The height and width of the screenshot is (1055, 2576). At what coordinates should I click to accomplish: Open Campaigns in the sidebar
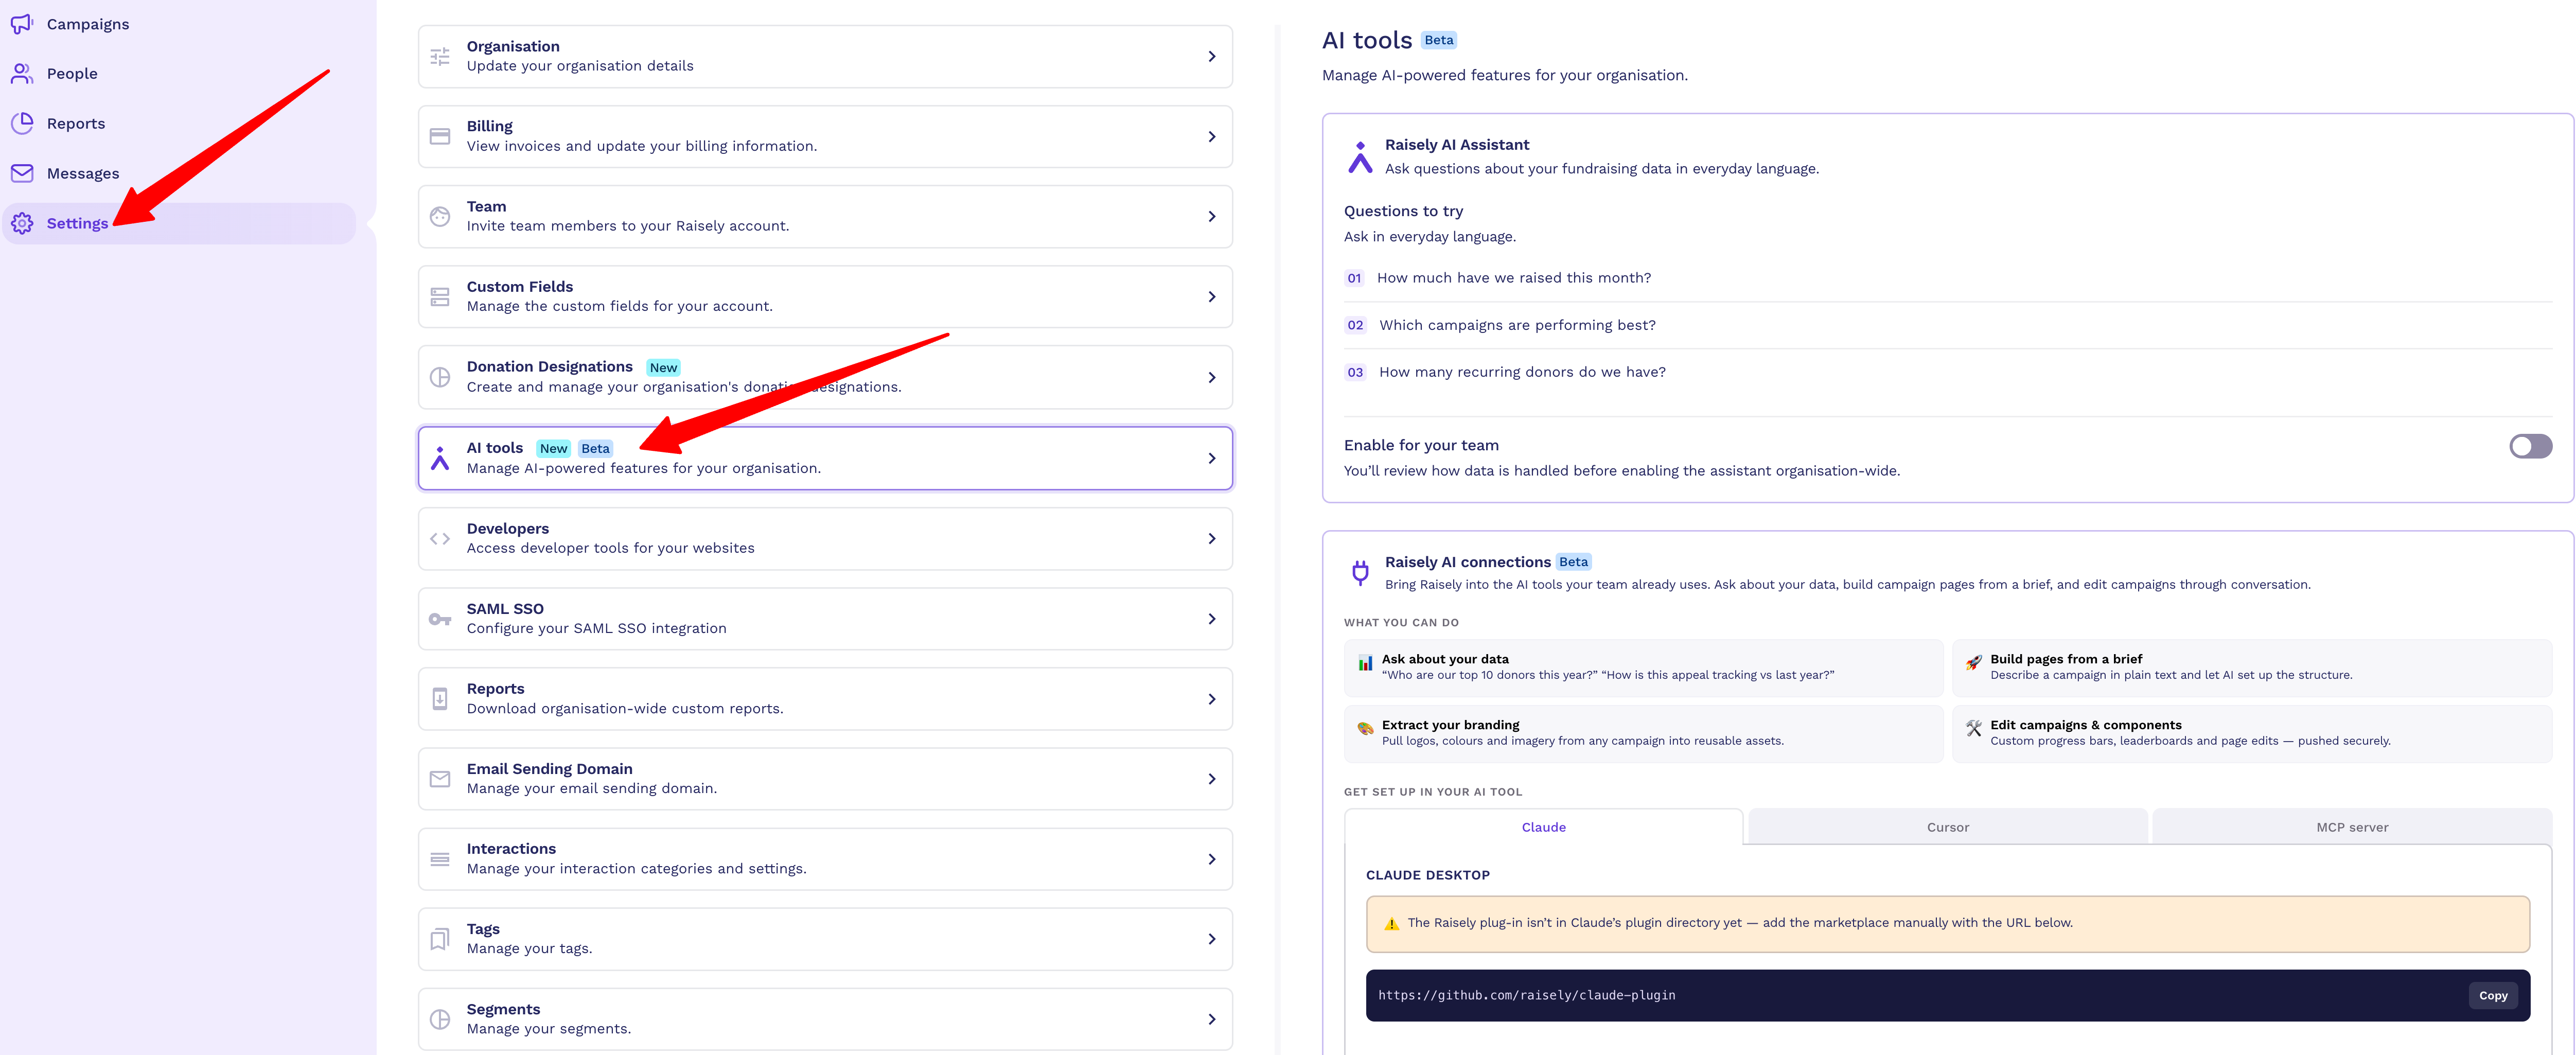coord(88,23)
